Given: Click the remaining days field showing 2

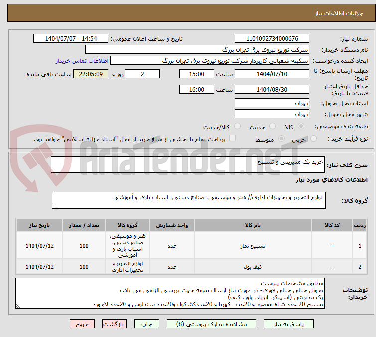Looking at the screenshot, I should click(142, 74).
